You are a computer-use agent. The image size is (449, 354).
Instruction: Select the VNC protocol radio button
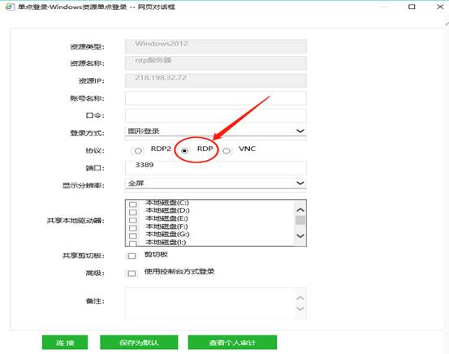pyautogui.click(x=227, y=151)
